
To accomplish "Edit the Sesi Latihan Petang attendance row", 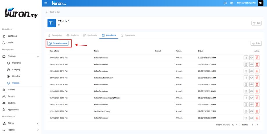I will tap(246, 111).
